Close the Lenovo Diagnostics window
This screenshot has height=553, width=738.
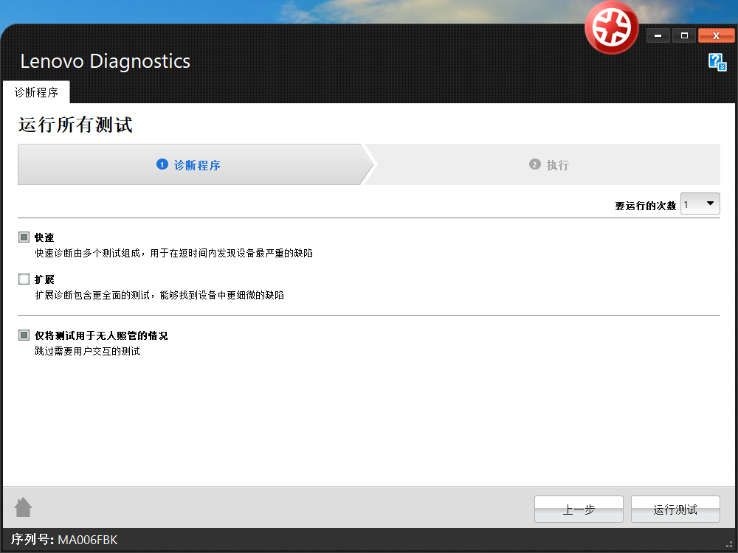(716, 35)
